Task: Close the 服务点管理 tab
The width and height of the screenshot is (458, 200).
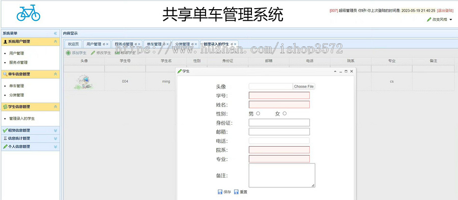Action: [x=139, y=44]
